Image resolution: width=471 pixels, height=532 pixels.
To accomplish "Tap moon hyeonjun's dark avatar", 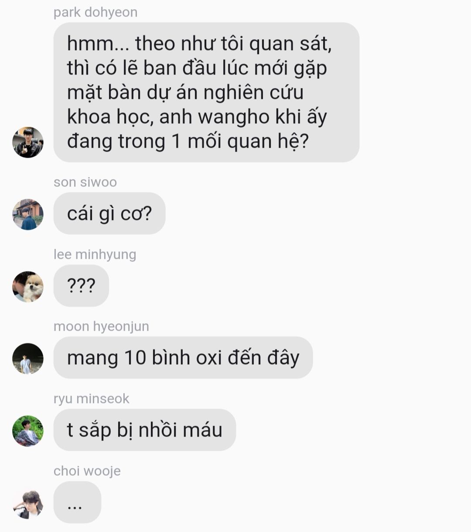I will [x=28, y=359].
